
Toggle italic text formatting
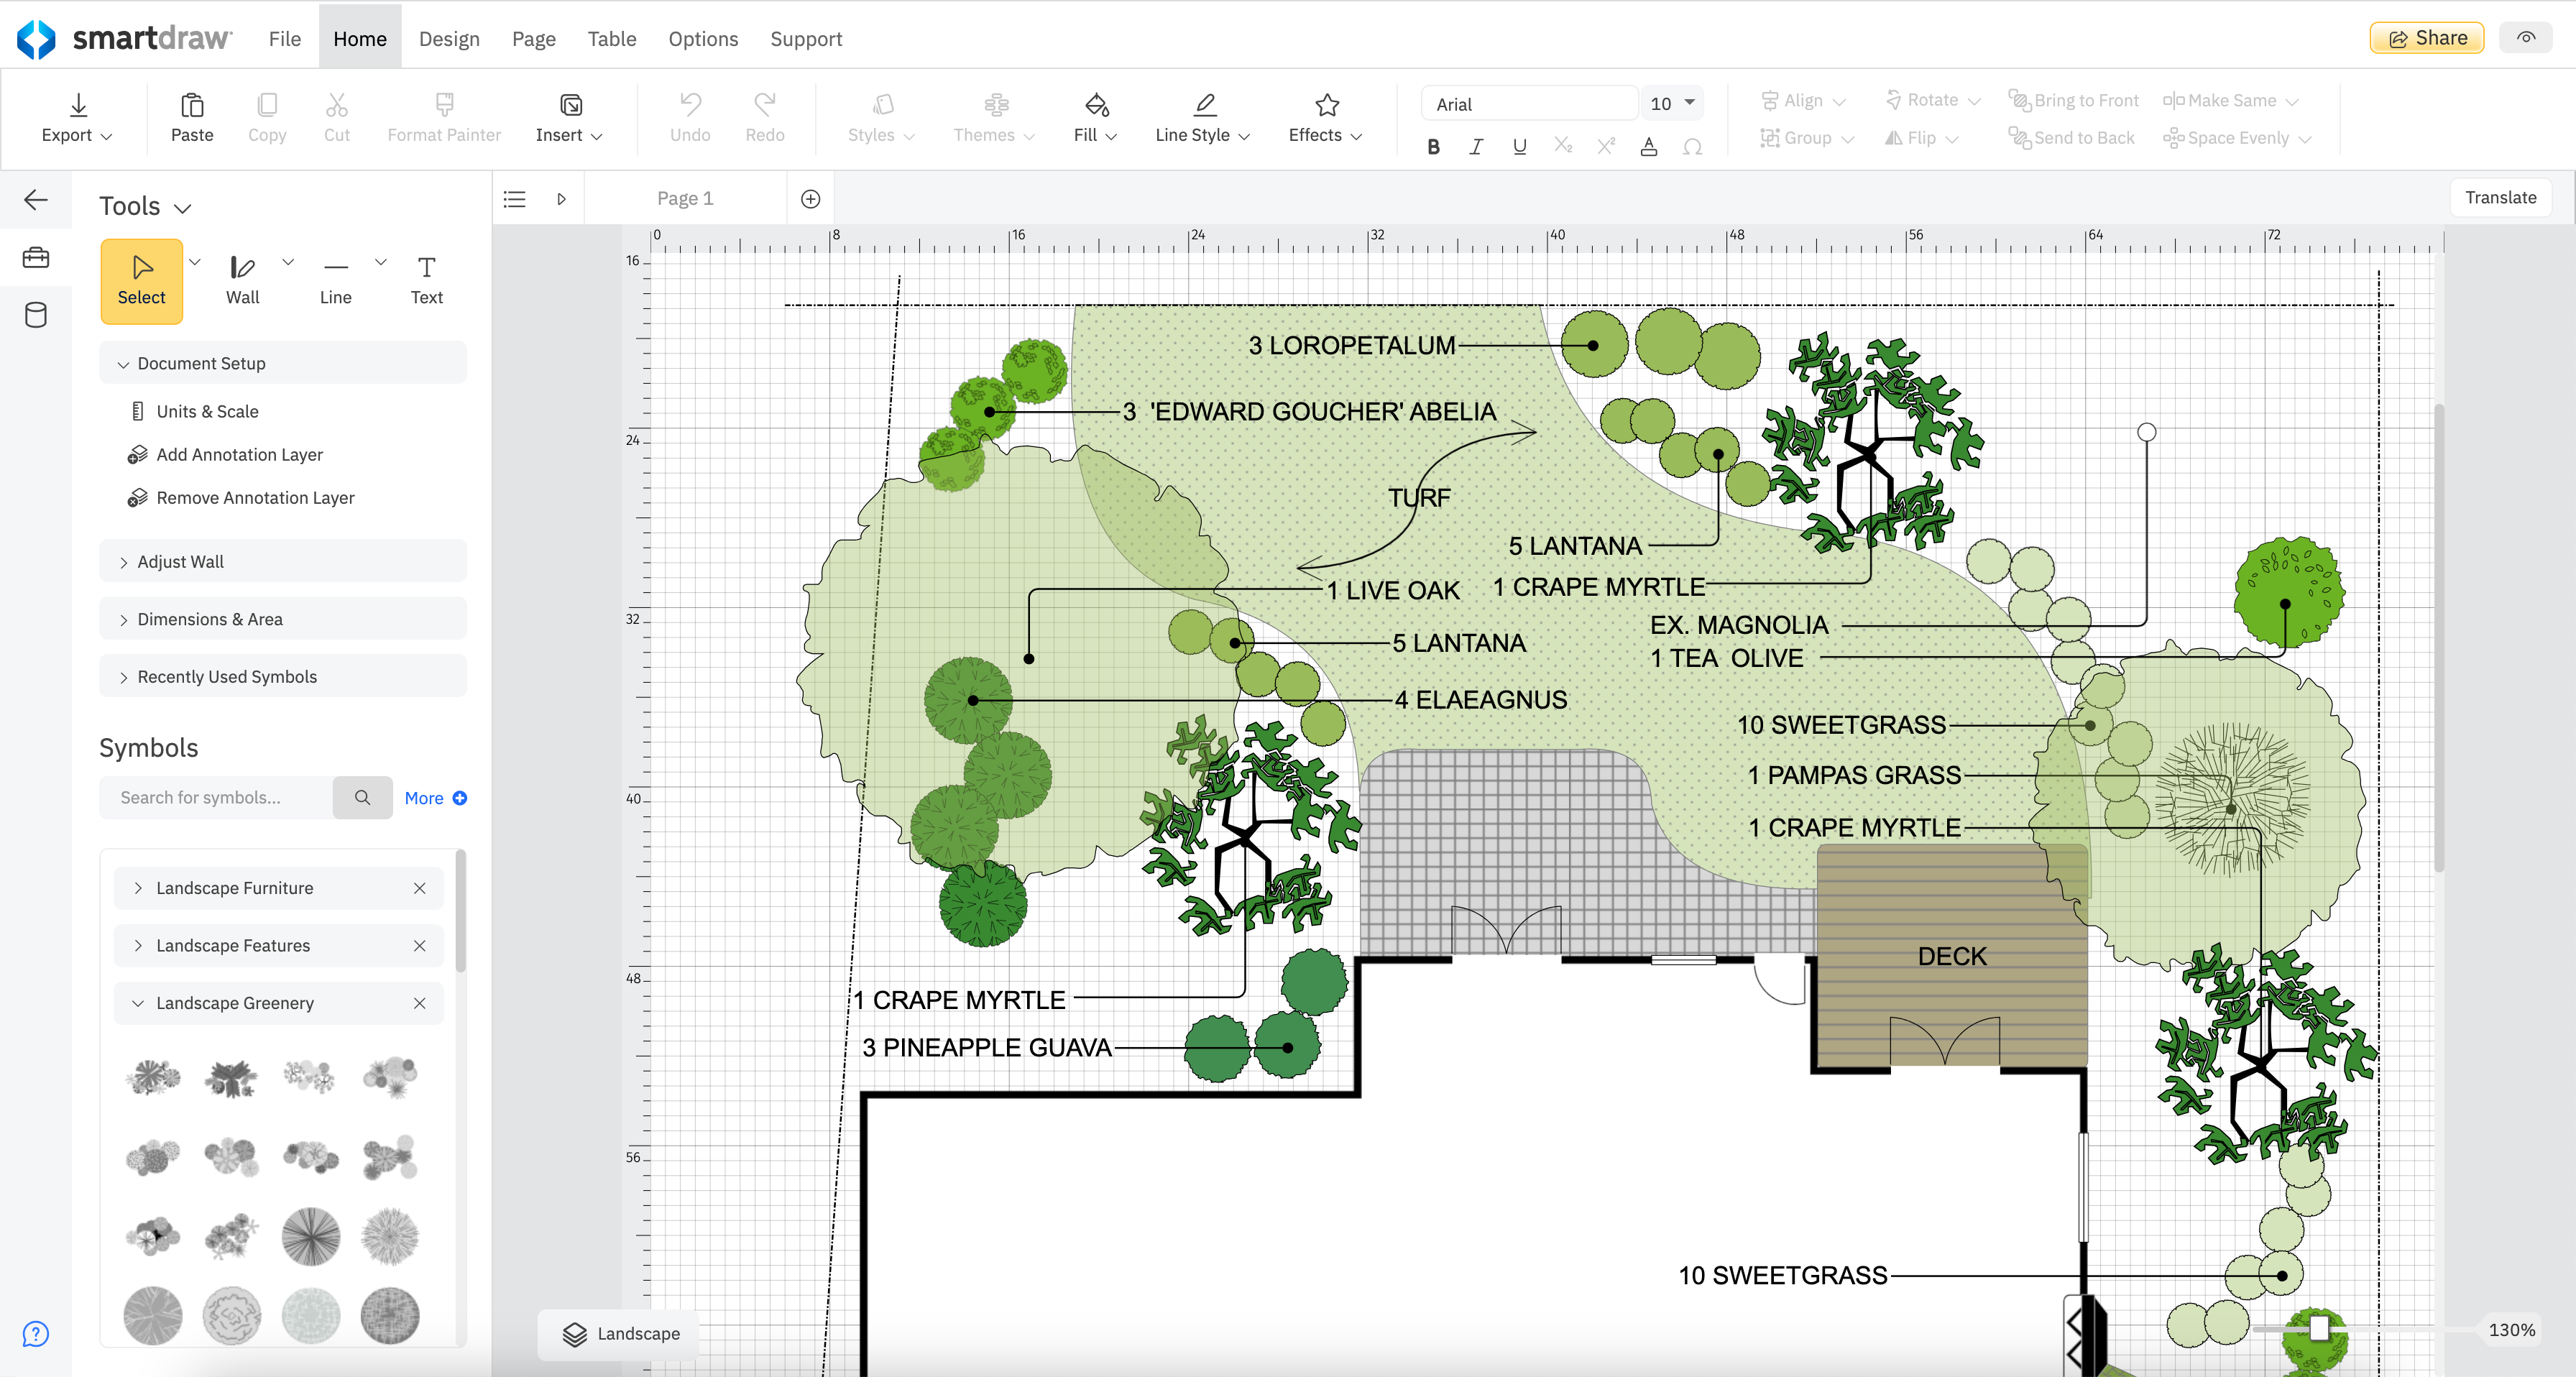(x=1476, y=146)
